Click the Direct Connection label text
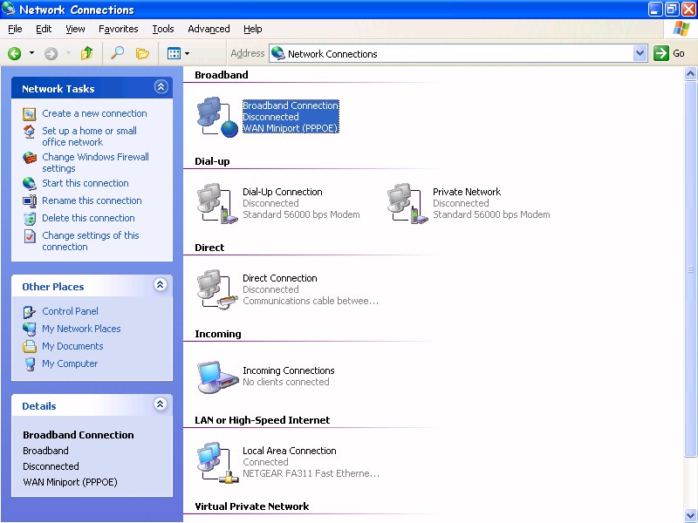698x523 pixels. tap(279, 278)
